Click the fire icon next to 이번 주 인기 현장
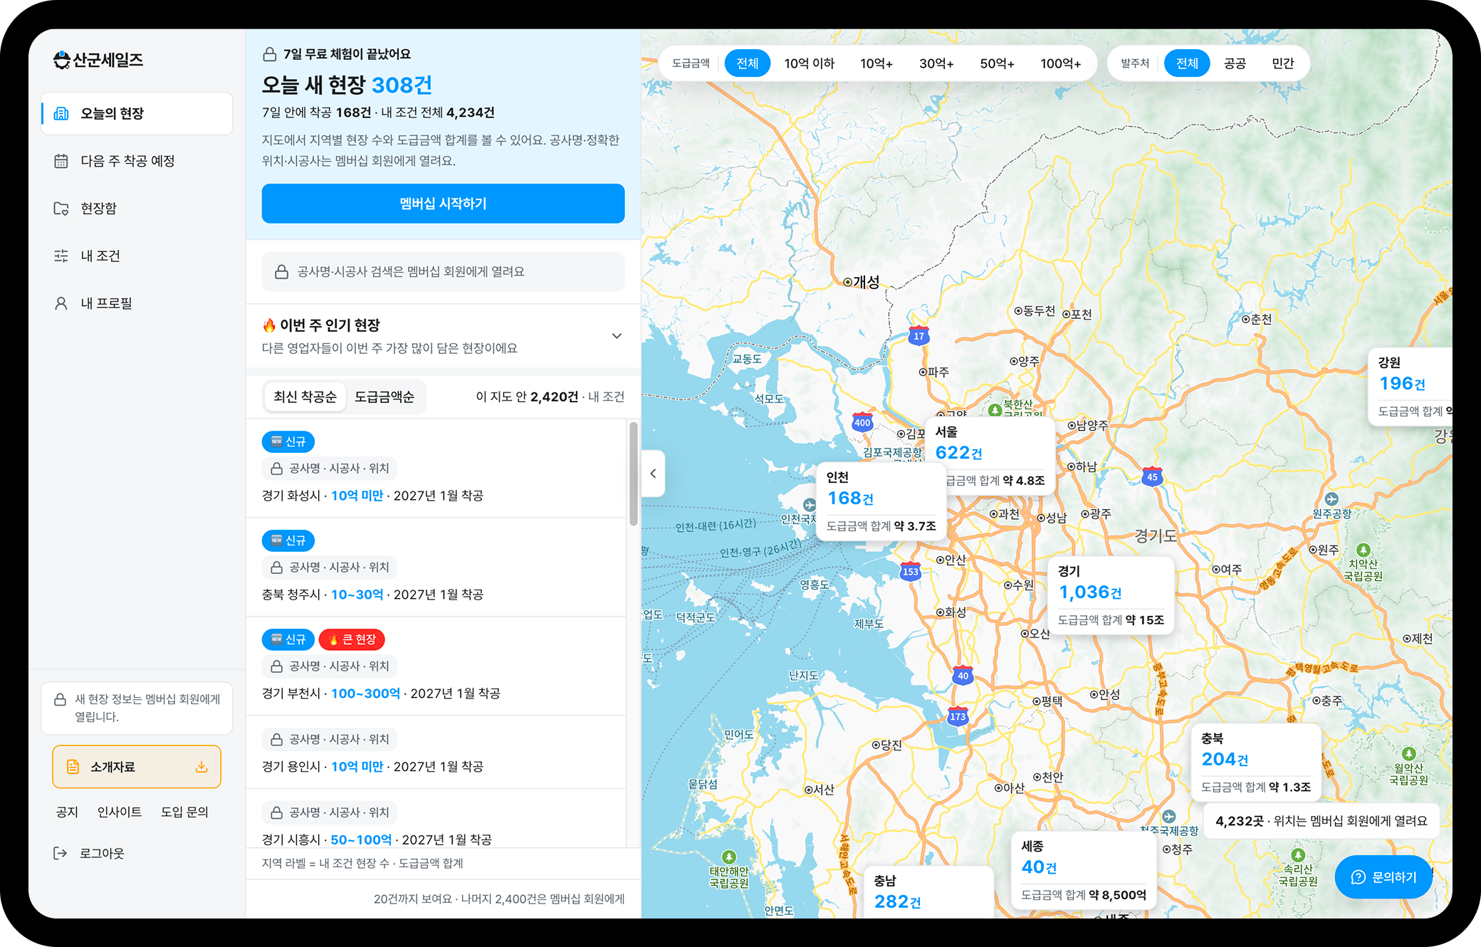The width and height of the screenshot is (1481, 947). click(269, 325)
